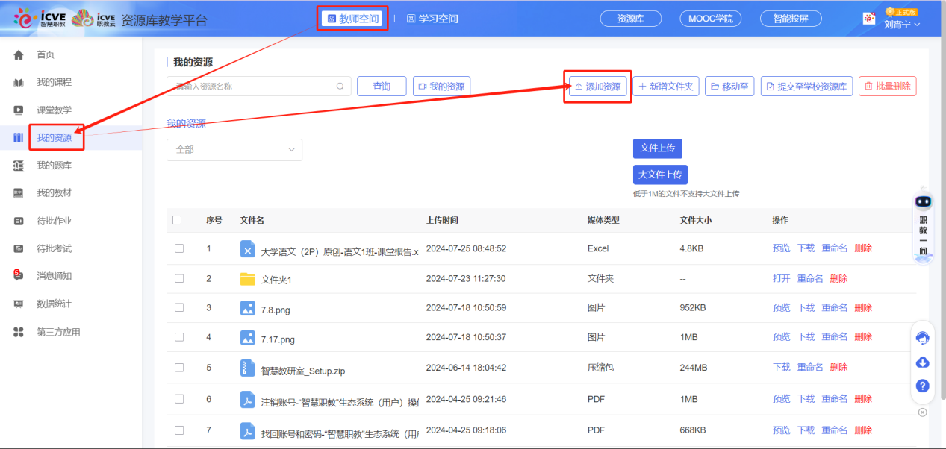Viewport: 946px width, 449px height.
Task: Open 我的题库 in the sidebar
Action: point(54,166)
